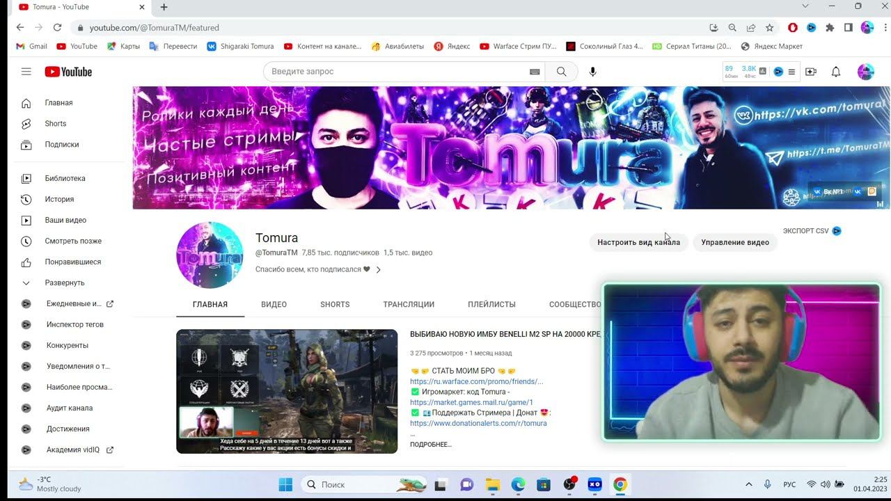Click Настроить вид канала button
The image size is (891, 501).
[639, 242]
